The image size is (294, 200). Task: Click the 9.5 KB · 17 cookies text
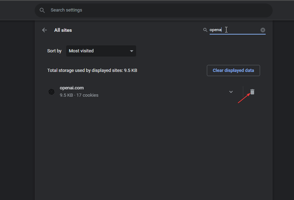pos(79,95)
